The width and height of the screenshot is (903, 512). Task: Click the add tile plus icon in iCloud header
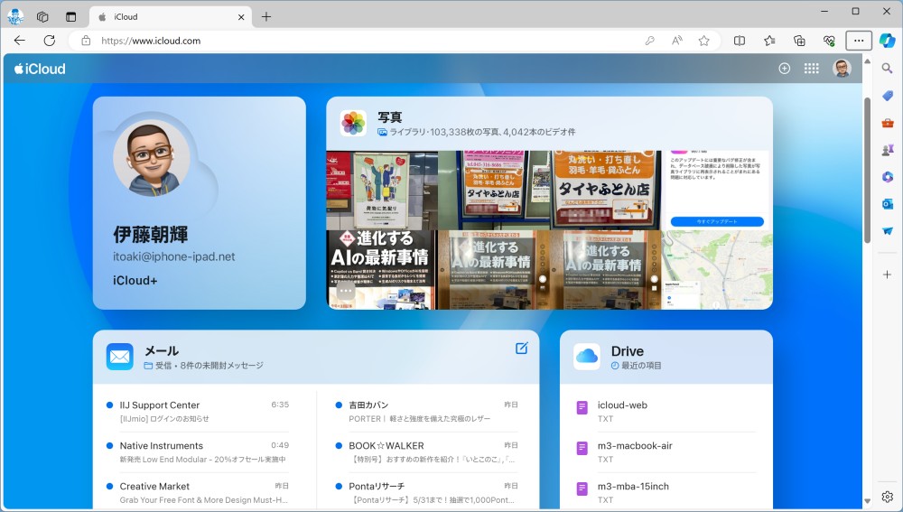coord(785,69)
